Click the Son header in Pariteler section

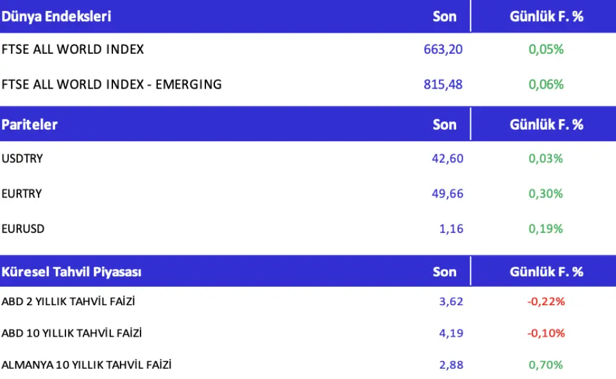coord(444,124)
